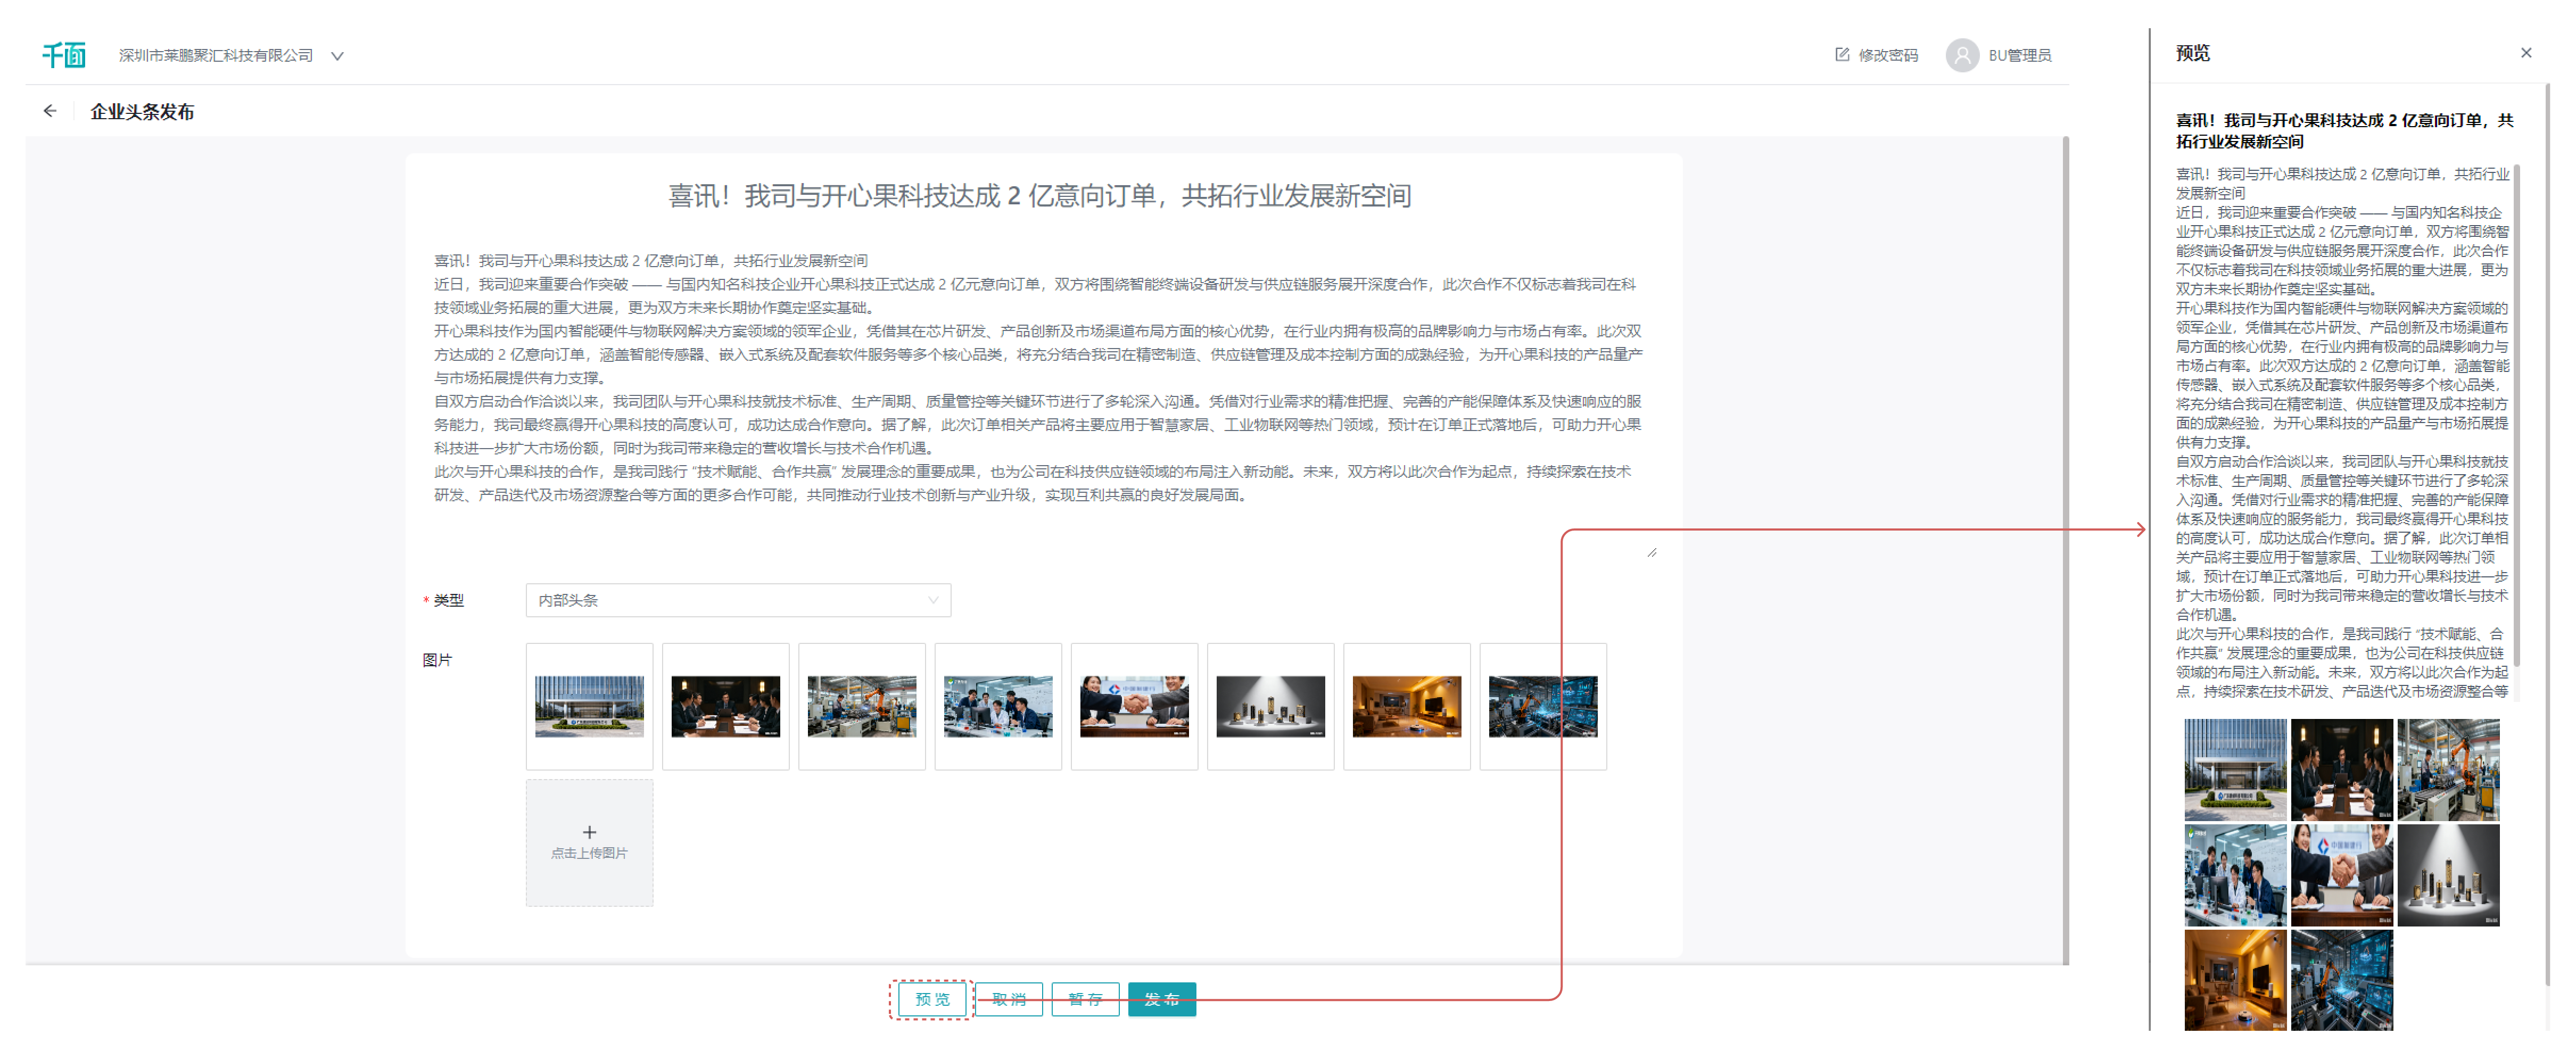Open the 类型 内部头条 dropdown
Viewport: 2576px width, 1059px height.
tap(738, 600)
